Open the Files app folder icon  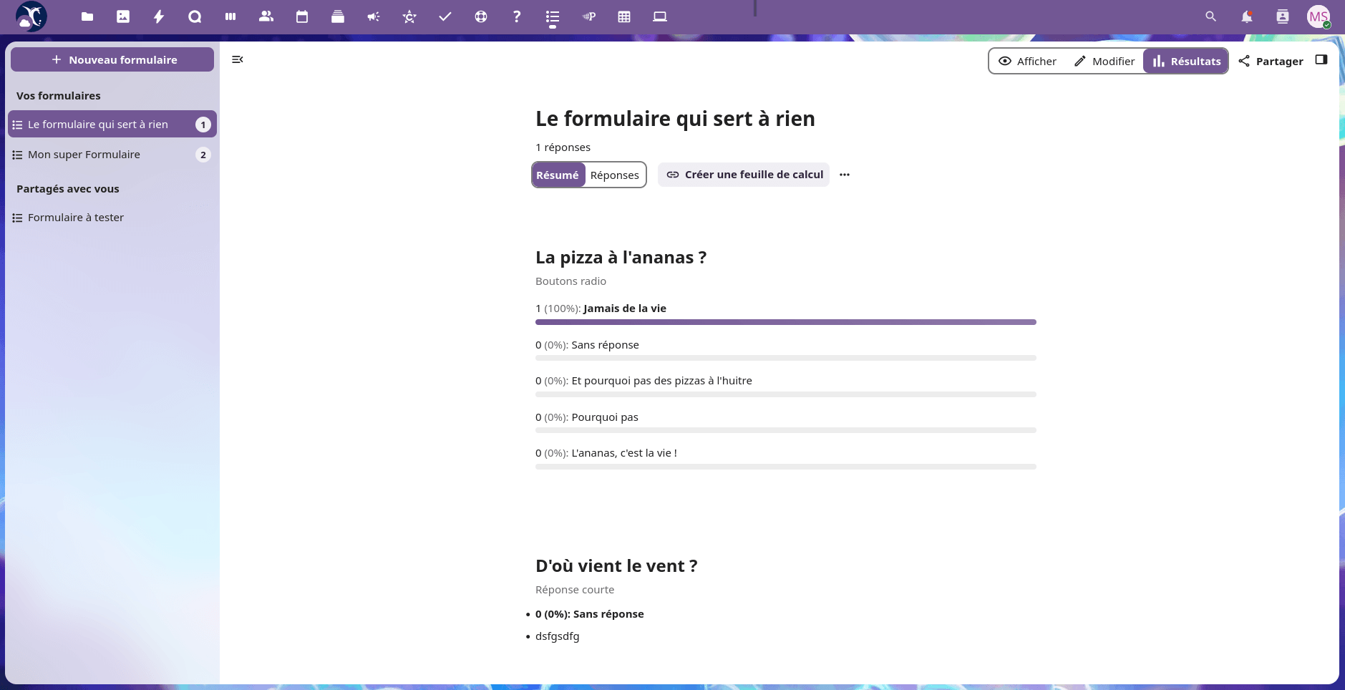pyautogui.click(x=87, y=16)
